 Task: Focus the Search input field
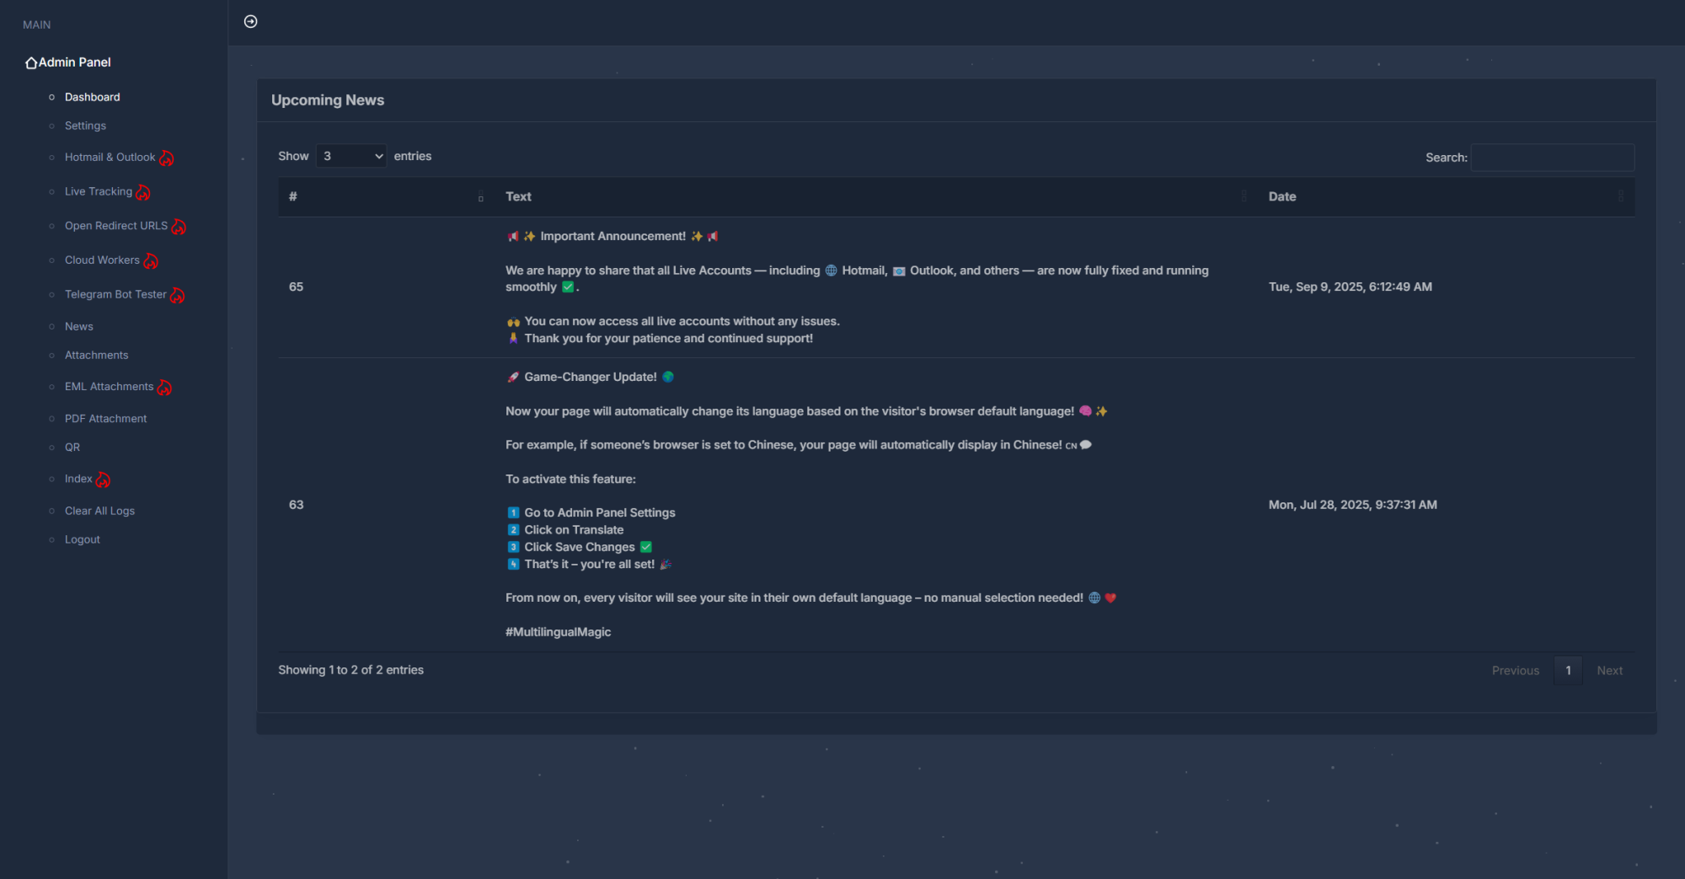coord(1552,158)
